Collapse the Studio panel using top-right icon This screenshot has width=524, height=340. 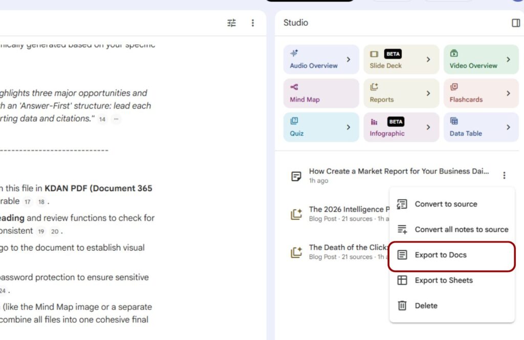[x=516, y=23]
